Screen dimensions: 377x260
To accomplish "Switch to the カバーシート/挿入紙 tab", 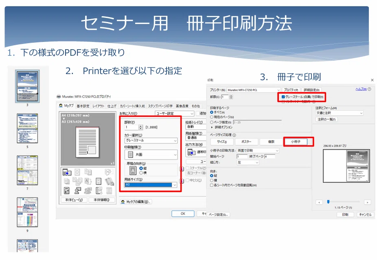I will click(132, 106).
